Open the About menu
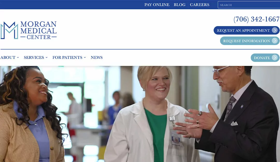 (8, 58)
